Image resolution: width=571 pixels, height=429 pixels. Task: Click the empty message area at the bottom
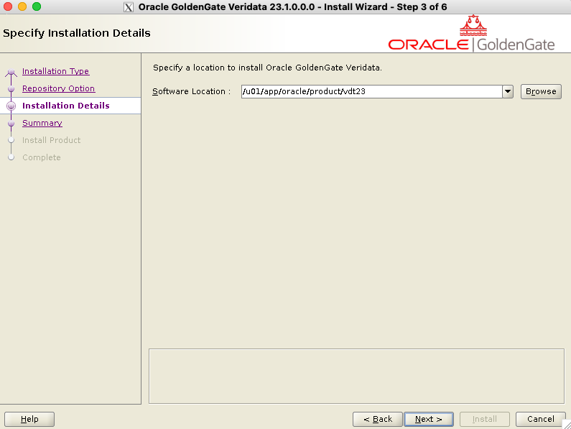coord(356,376)
